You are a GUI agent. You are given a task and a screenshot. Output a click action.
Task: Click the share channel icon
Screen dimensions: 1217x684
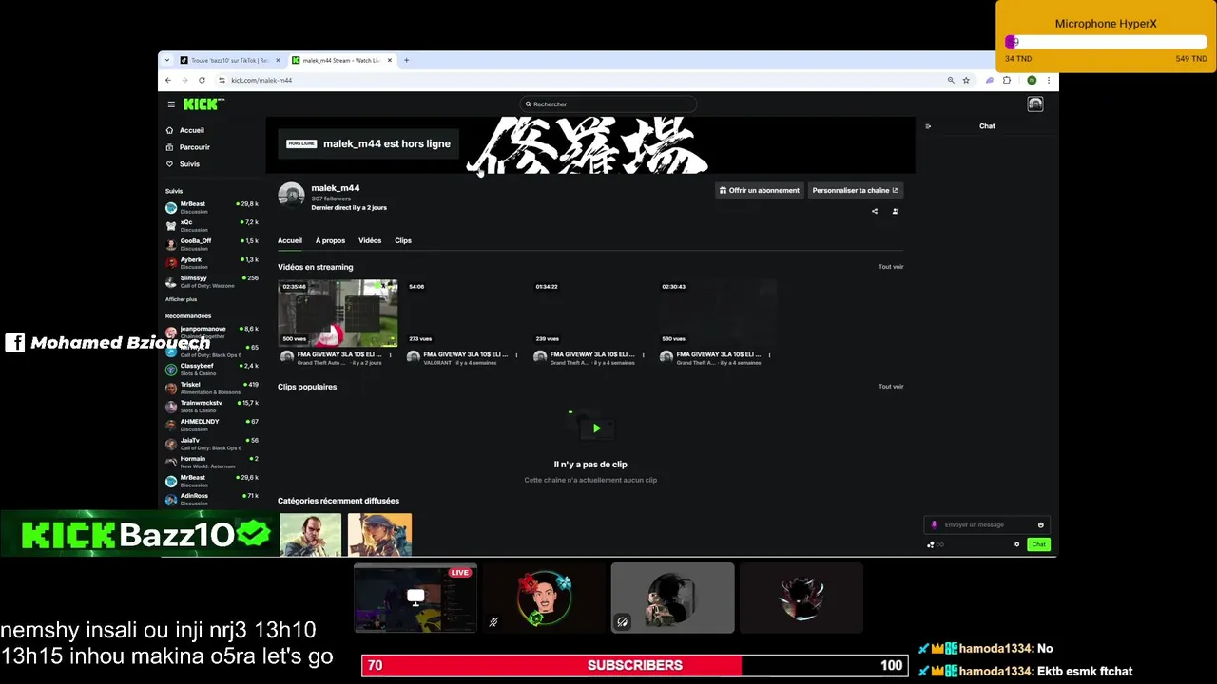click(875, 211)
